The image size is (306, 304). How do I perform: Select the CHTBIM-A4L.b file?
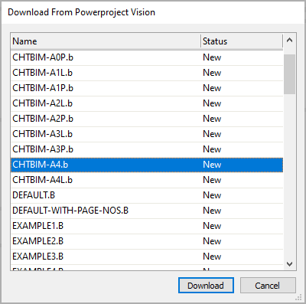point(147,180)
